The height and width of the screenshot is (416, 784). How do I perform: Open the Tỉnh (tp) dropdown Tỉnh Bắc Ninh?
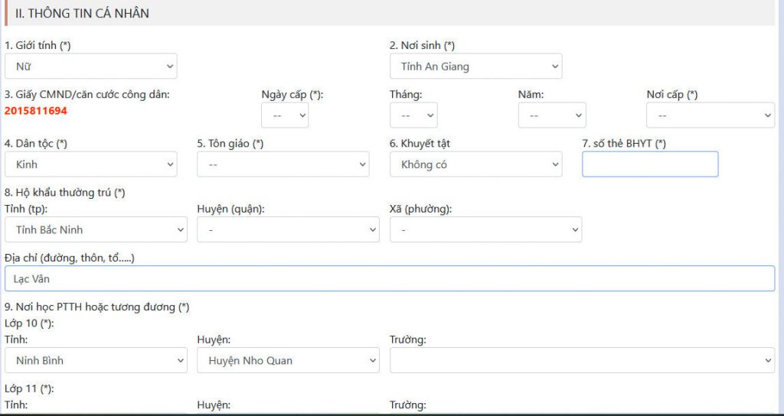[96, 229]
